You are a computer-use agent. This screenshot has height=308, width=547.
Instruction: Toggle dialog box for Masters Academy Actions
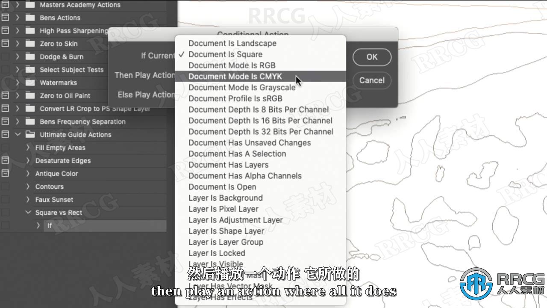pos(5,5)
